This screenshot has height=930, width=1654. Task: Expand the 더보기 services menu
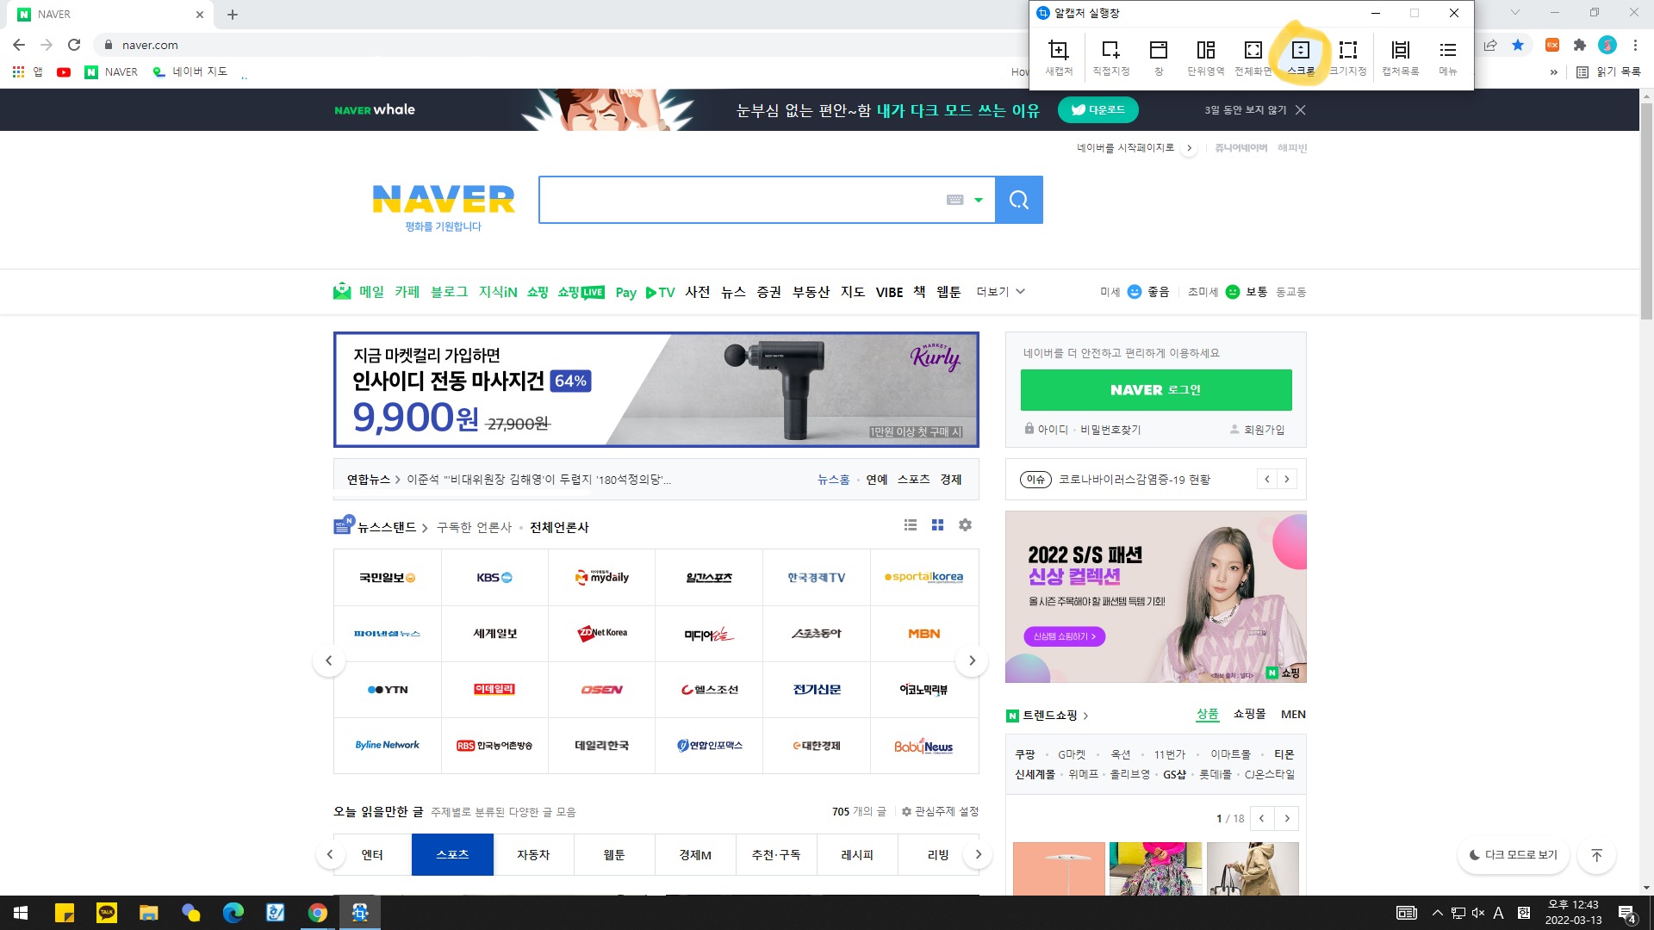[x=1000, y=292]
